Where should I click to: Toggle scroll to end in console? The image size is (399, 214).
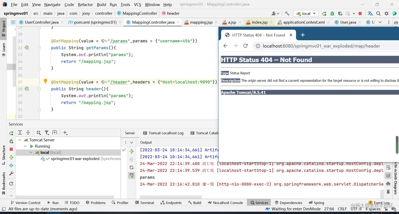(388, 175)
